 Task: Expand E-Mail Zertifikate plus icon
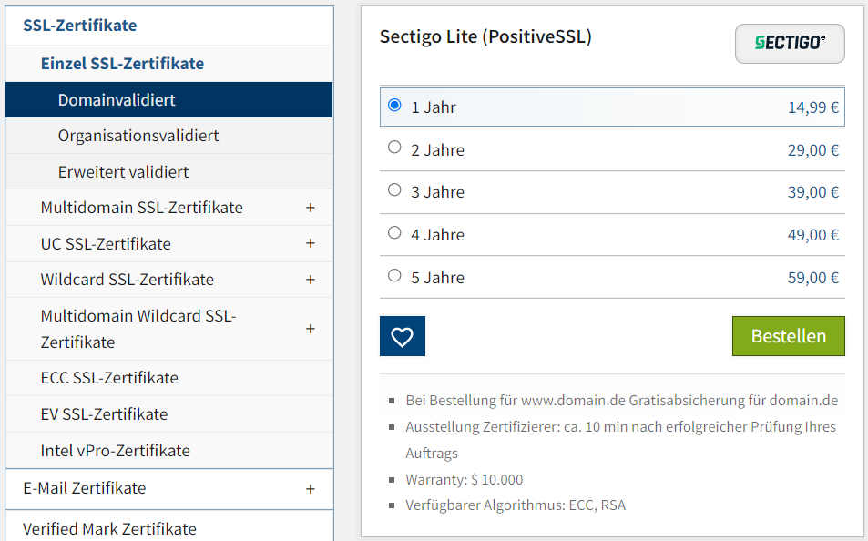click(x=310, y=489)
